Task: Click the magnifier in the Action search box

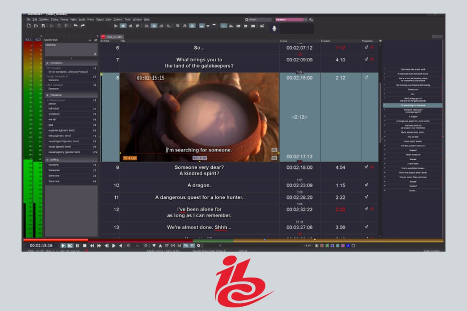Action: [x=247, y=20]
